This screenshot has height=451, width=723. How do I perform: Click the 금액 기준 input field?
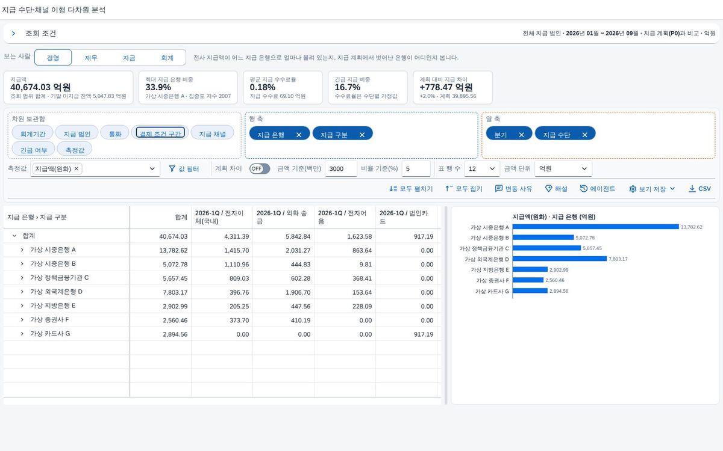pyautogui.click(x=341, y=169)
